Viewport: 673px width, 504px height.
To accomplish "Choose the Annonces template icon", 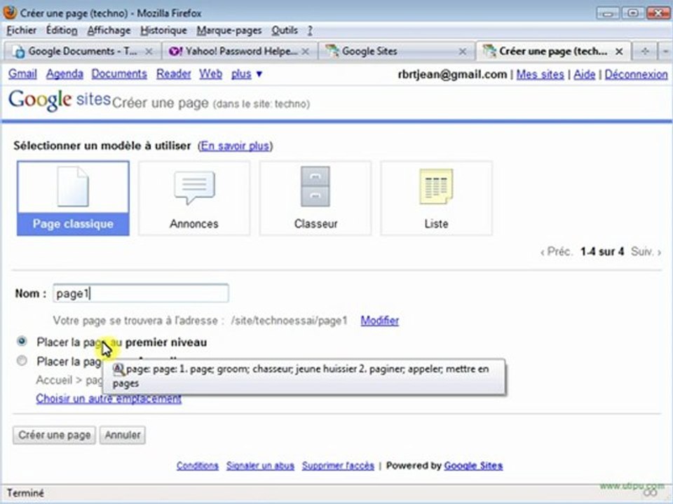I will [x=194, y=188].
